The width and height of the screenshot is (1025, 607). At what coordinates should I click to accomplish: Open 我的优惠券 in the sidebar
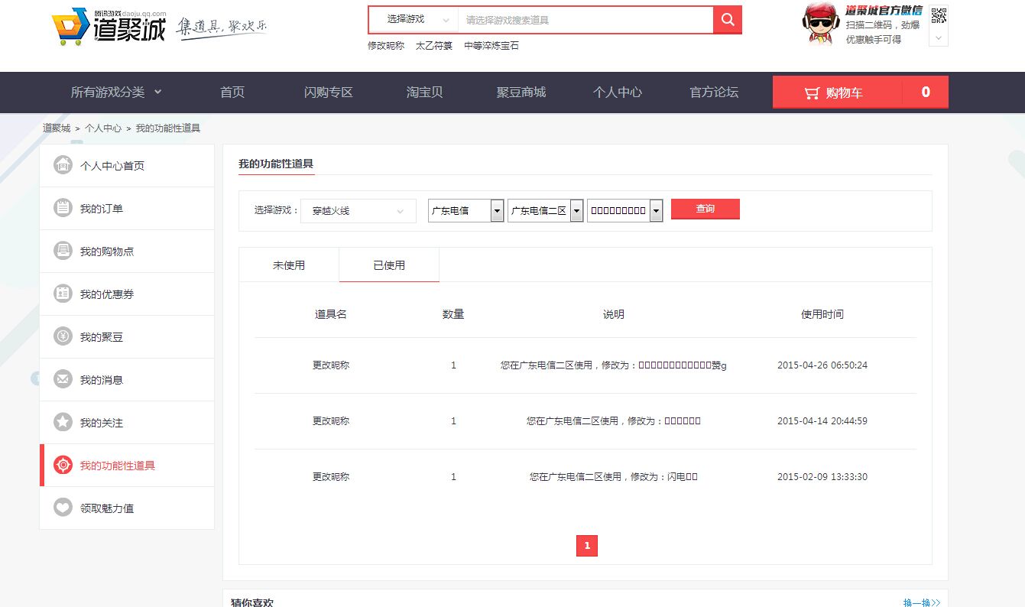point(127,294)
